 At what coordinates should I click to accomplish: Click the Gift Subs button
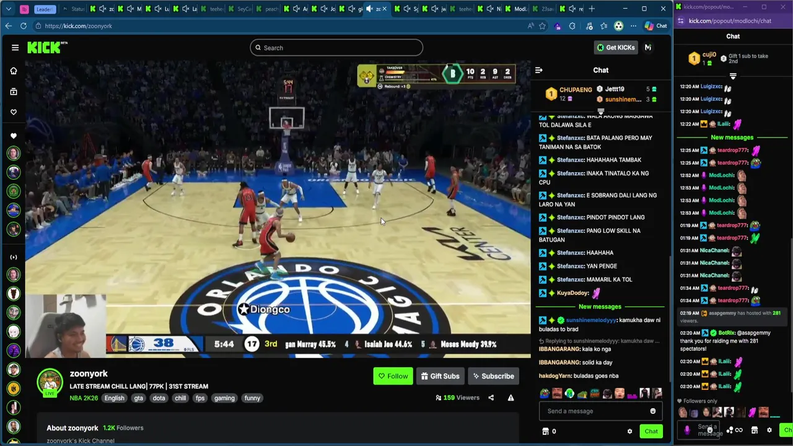(x=440, y=376)
